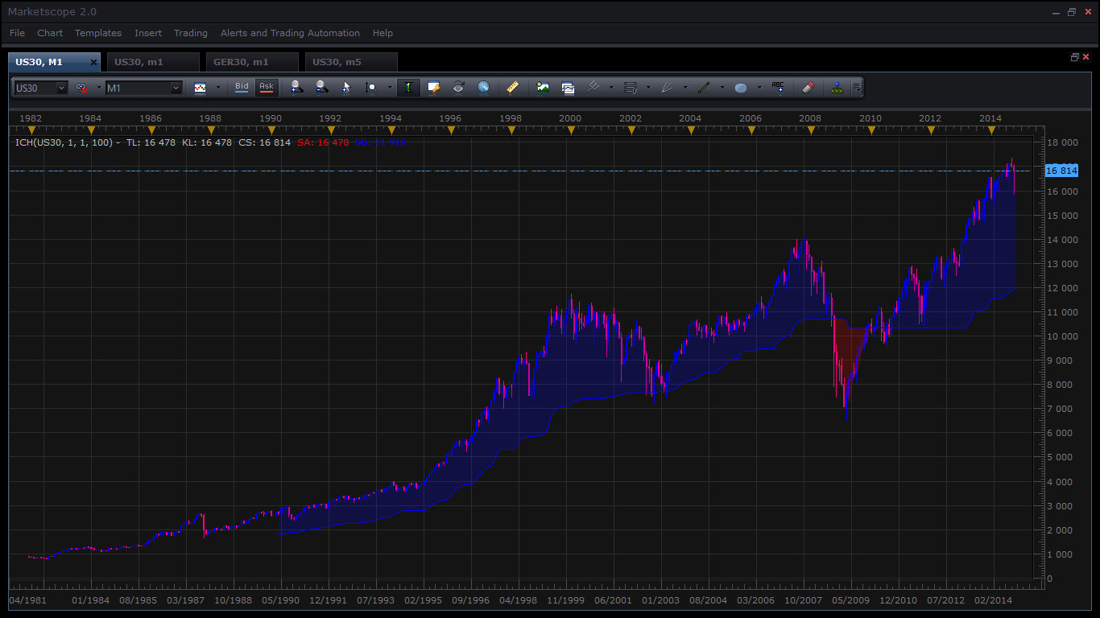The height and width of the screenshot is (618, 1100).
Task: Select the Fibonacci retracement lines tool
Action: point(631,88)
